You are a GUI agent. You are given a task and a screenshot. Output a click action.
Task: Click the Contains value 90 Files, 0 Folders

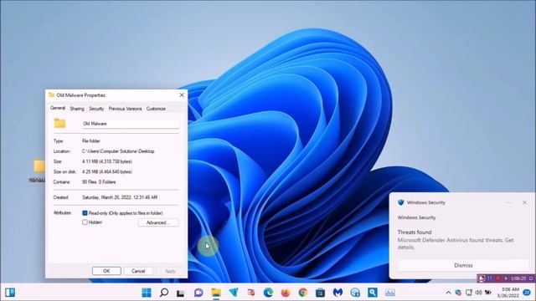[99, 182]
